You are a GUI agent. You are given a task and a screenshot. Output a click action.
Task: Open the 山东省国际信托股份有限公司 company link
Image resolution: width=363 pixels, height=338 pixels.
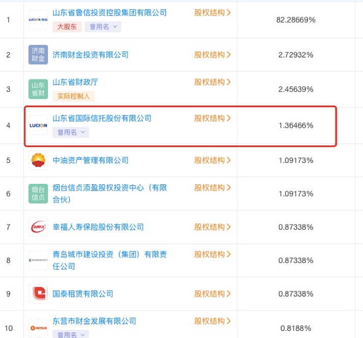[x=102, y=118]
